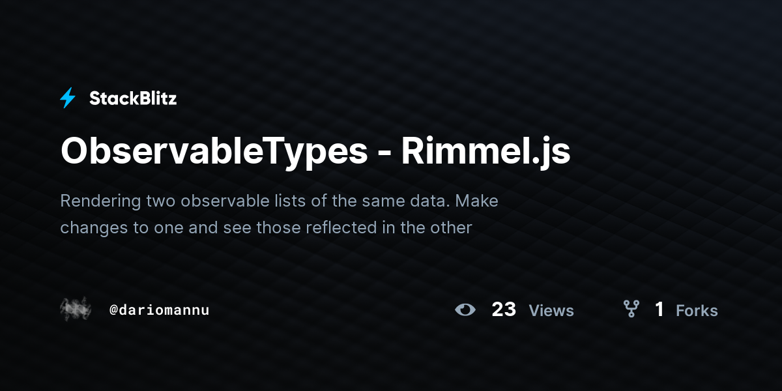Click the Views label
782x391 pixels.
point(551,311)
